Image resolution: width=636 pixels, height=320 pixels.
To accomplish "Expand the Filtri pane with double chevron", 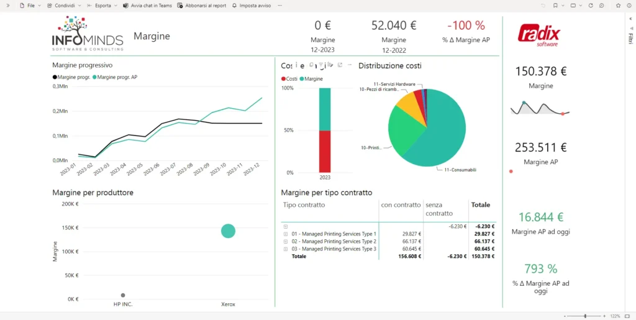I will click(630, 19).
